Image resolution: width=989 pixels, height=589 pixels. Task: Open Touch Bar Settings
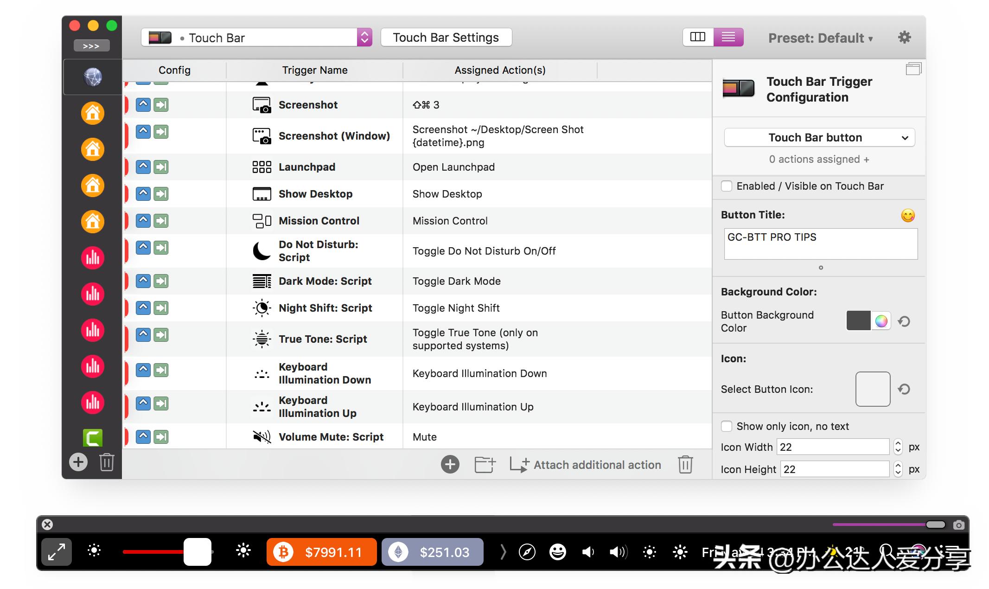446,38
